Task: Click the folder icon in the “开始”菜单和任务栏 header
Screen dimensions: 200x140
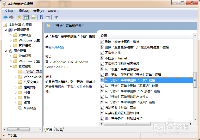Action: click(48, 26)
